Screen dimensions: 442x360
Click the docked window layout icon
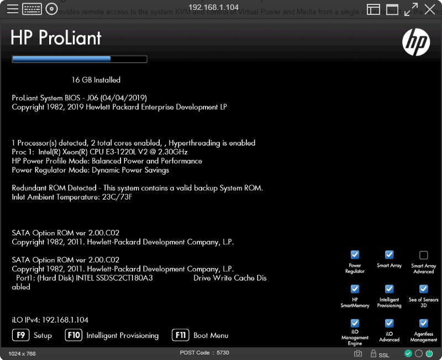point(373,9)
